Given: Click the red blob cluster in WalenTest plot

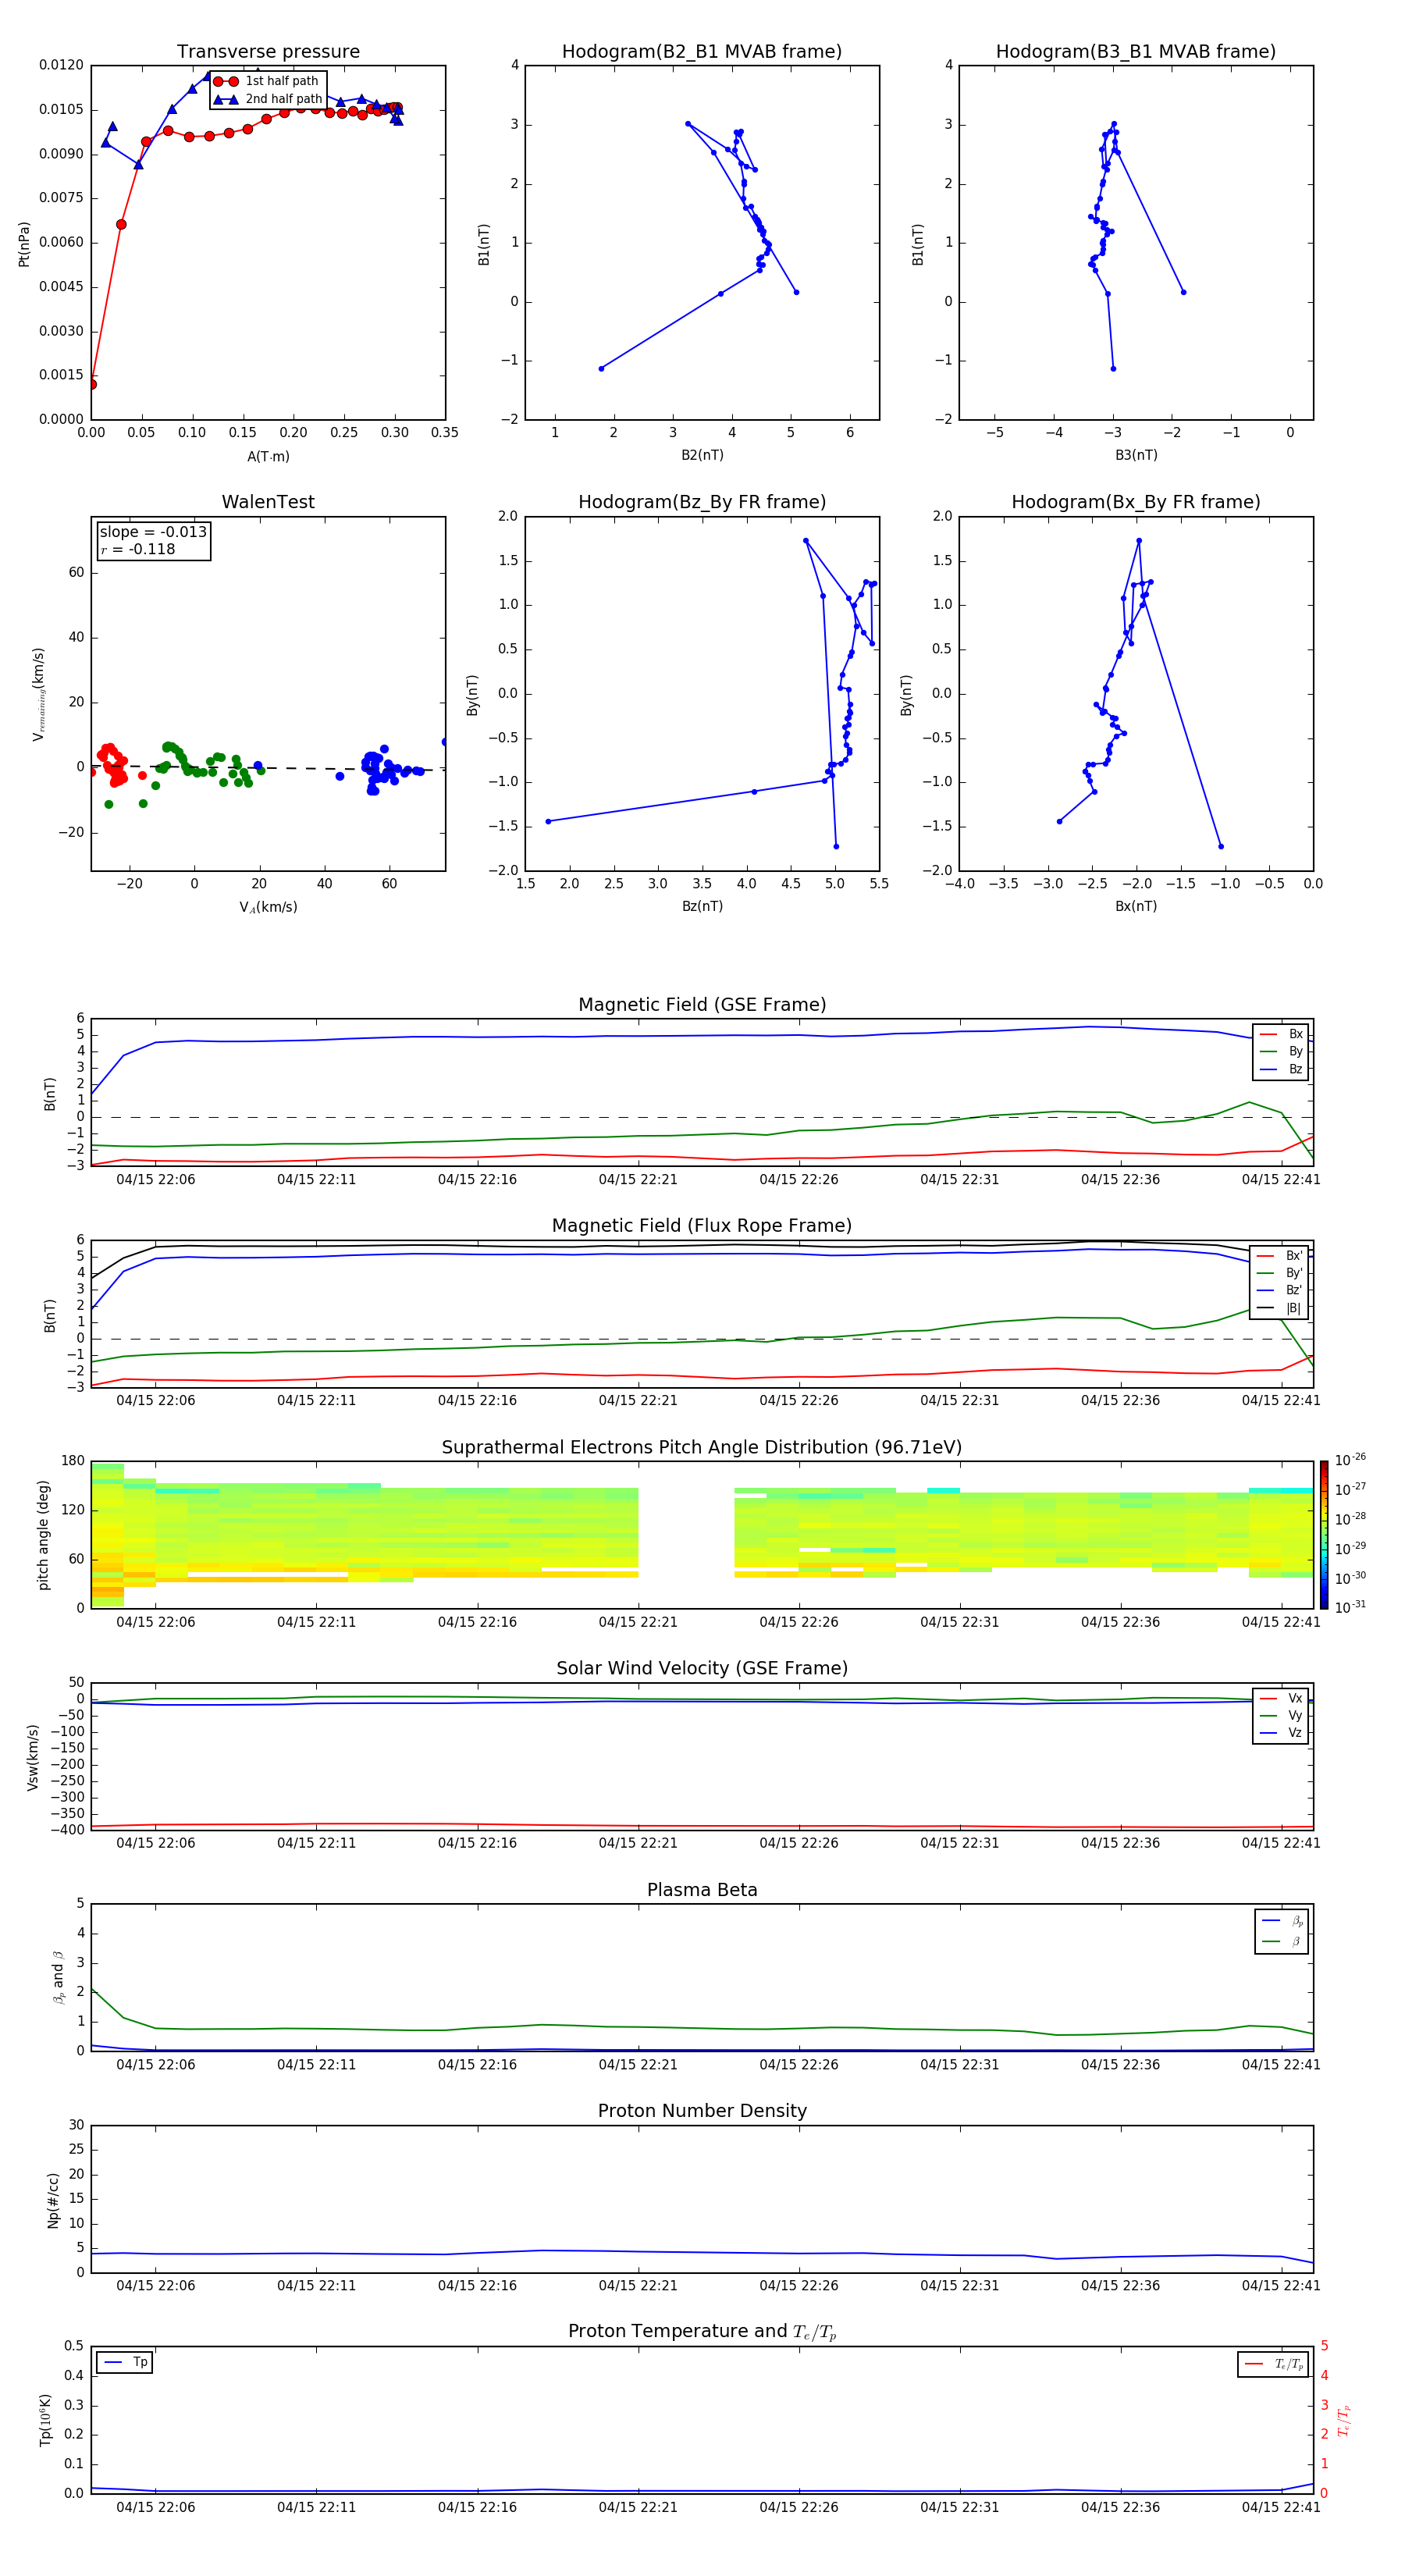Looking at the screenshot, I should click(112, 765).
